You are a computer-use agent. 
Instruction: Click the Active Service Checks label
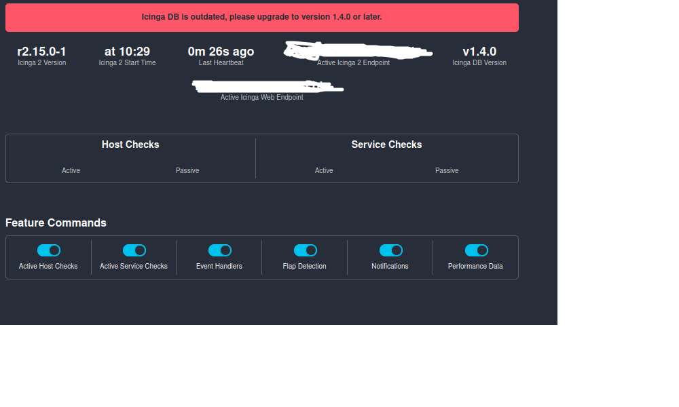tap(133, 266)
